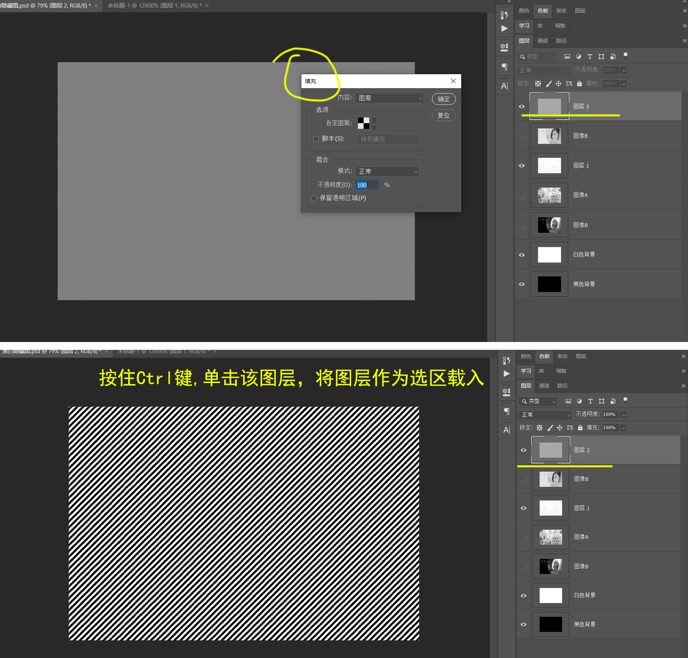
Task: Filter layers by pixel layer type icon
Action: [567, 56]
